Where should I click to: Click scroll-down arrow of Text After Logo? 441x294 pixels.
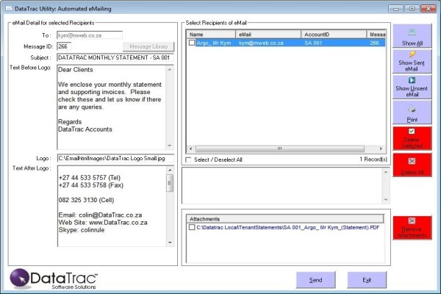click(170, 243)
